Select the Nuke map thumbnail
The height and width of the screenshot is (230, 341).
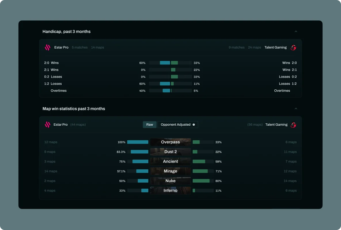click(170, 181)
